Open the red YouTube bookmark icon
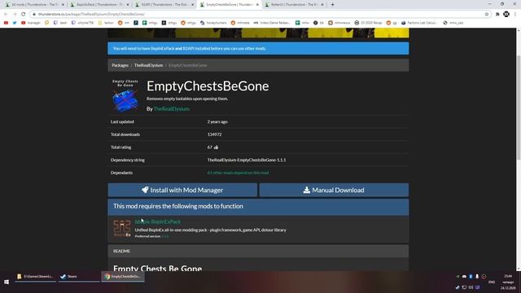Screen dimensions: 521x293 (x=6, y=23)
